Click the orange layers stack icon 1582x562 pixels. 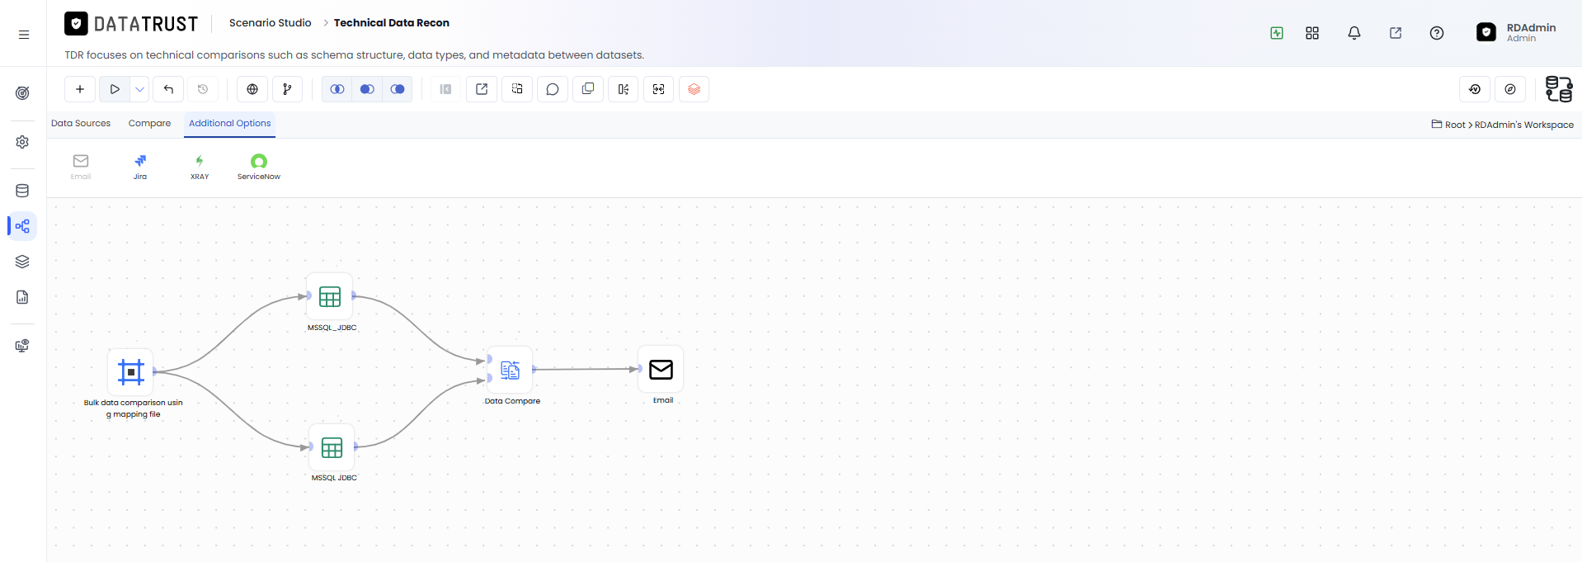click(694, 89)
